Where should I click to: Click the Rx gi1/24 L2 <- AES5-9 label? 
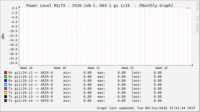pos(31,77)
